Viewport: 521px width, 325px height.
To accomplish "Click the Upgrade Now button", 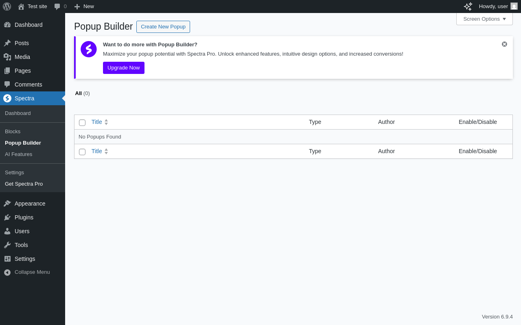I will pyautogui.click(x=124, y=68).
